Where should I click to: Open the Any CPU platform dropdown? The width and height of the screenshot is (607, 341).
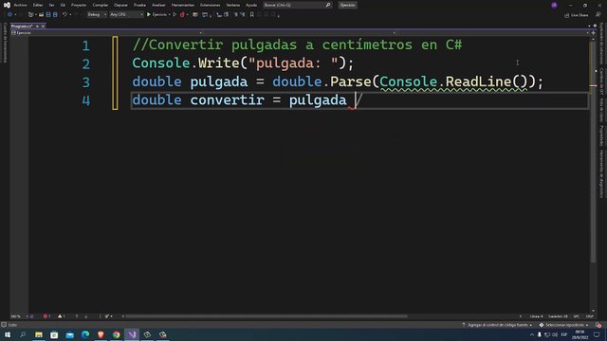click(126, 15)
